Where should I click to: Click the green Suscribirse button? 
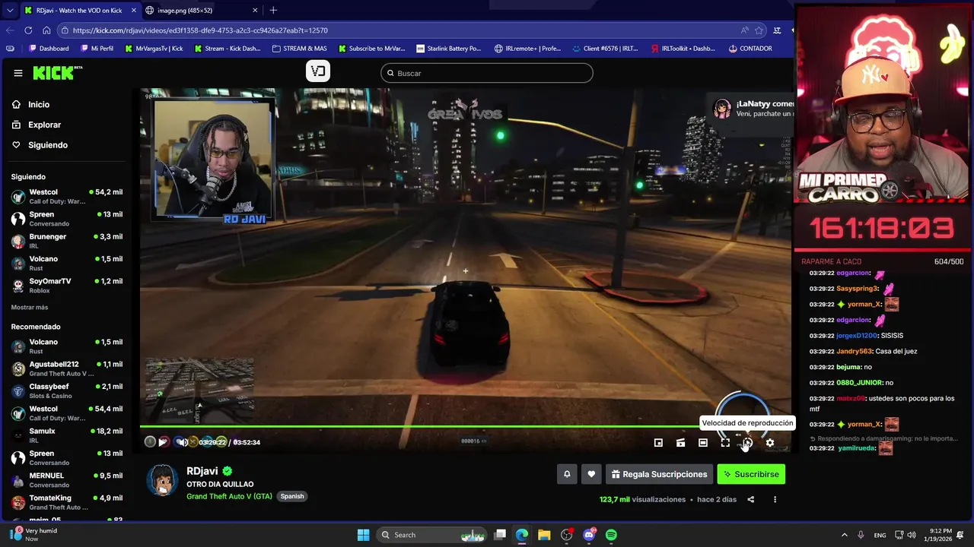(x=751, y=474)
